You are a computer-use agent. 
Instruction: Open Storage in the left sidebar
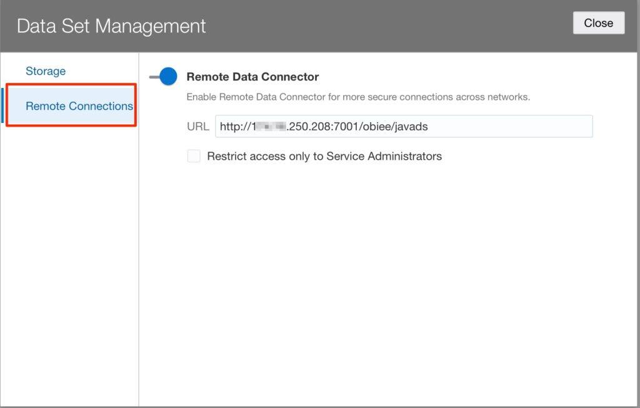(45, 70)
